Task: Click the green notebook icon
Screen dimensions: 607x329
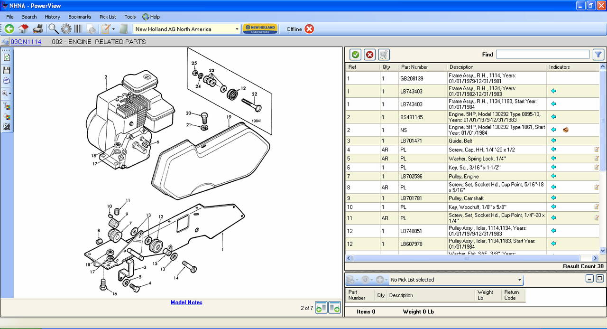Action: [x=123, y=29]
